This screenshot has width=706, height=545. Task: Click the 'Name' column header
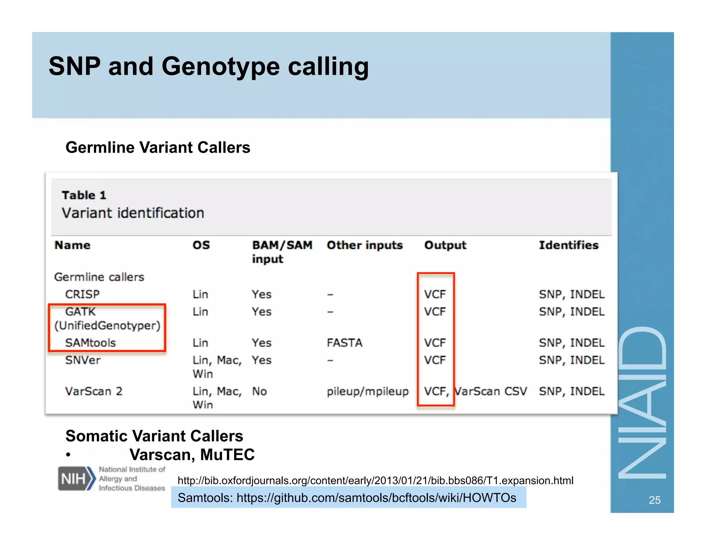coord(72,245)
